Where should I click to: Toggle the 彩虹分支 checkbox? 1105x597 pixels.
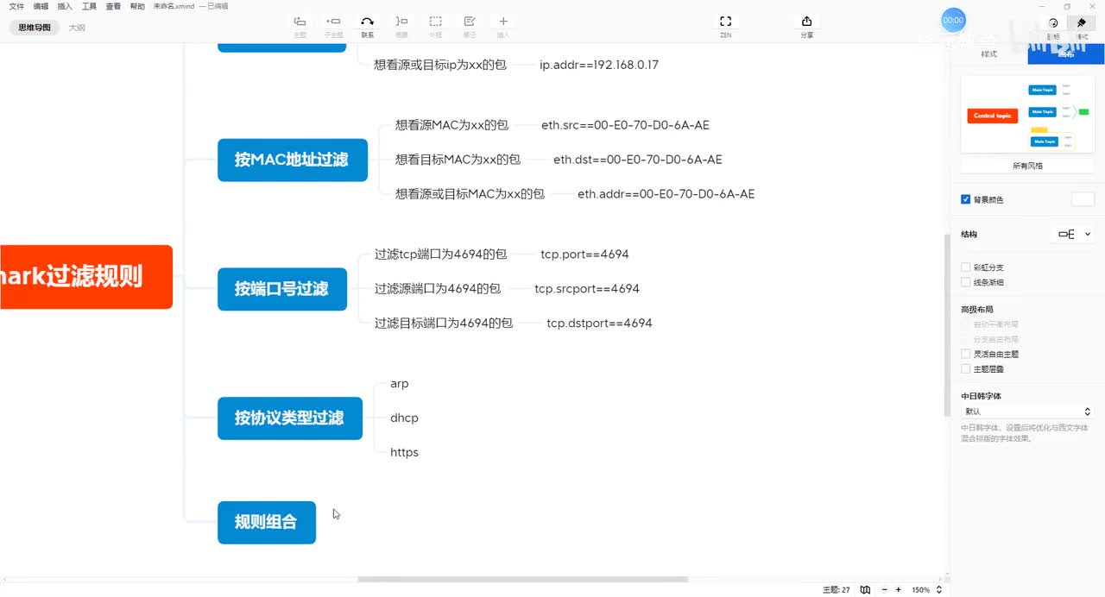[966, 267]
